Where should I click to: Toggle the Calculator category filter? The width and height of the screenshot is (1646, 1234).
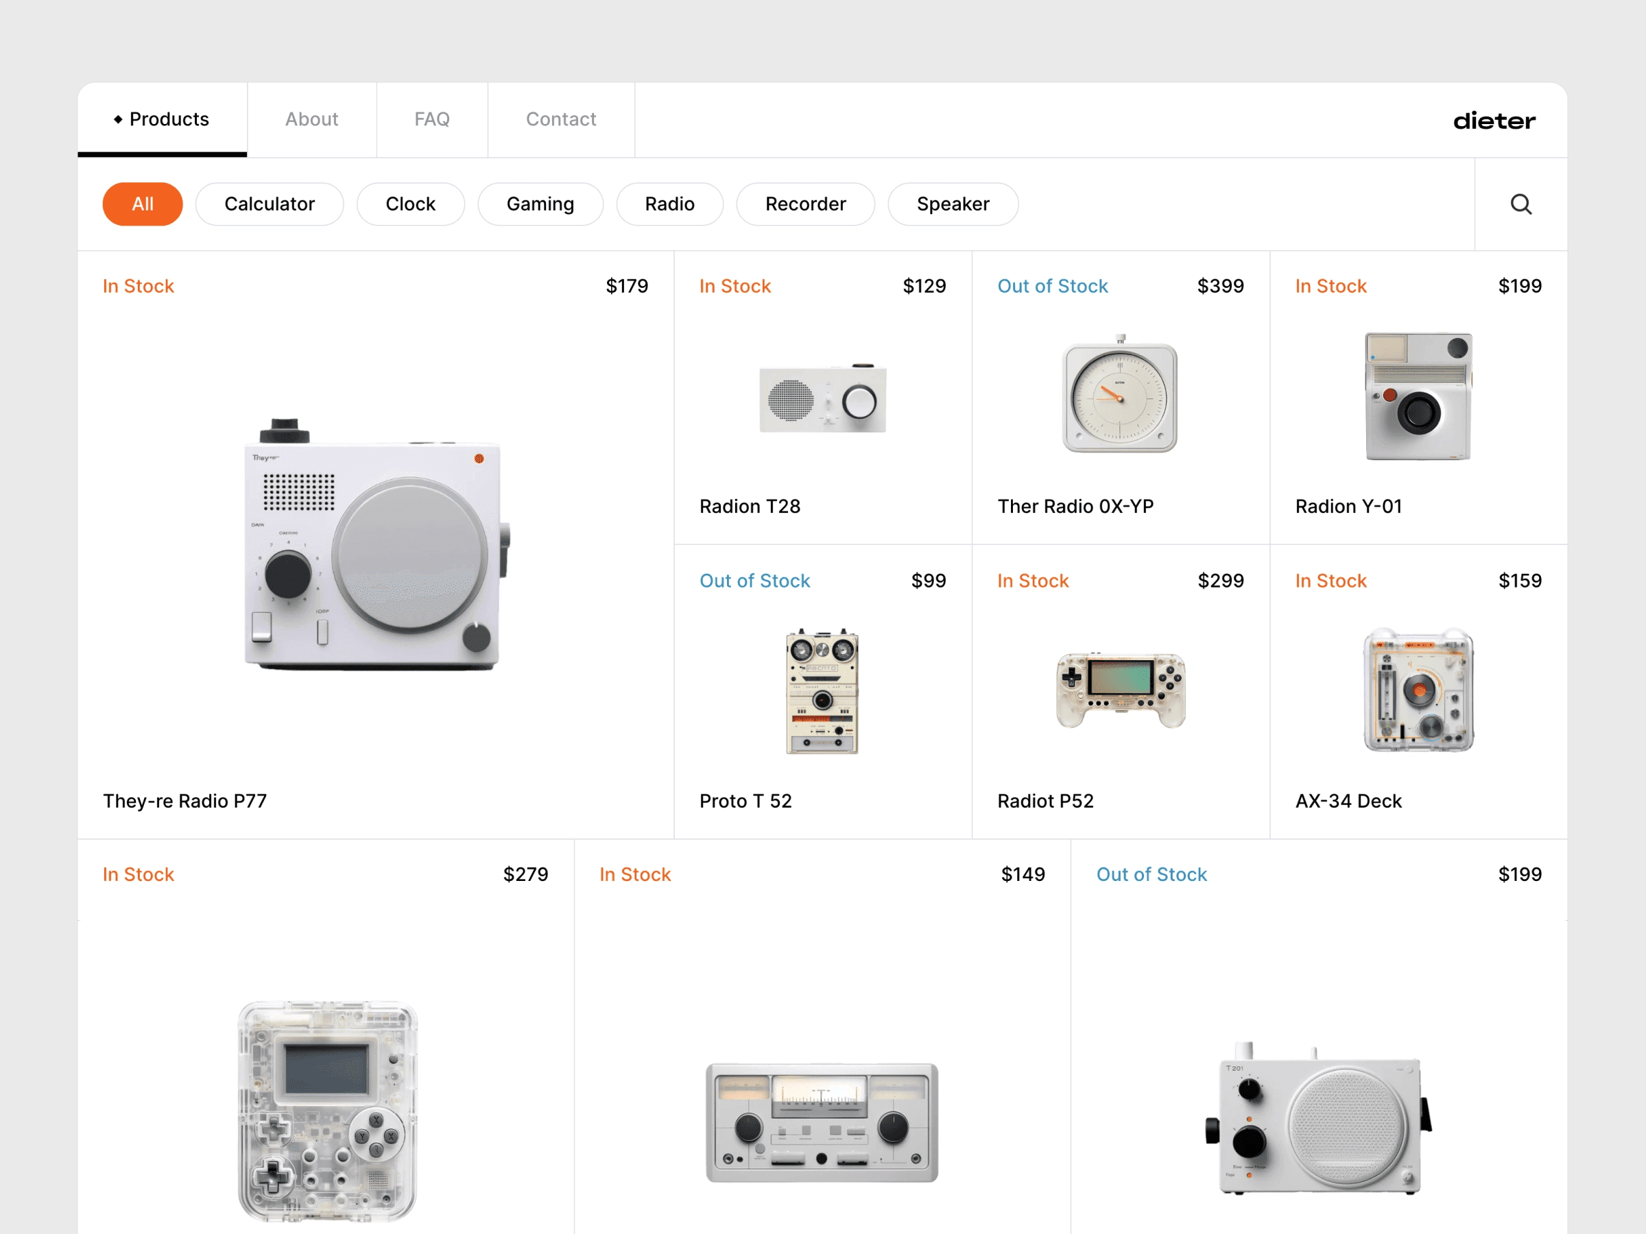[x=270, y=204]
